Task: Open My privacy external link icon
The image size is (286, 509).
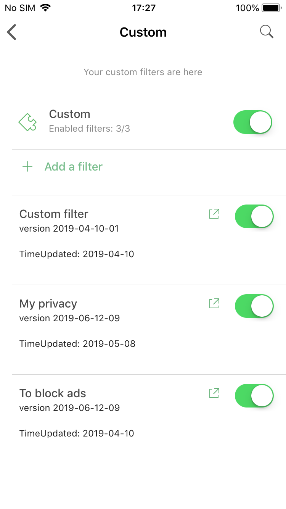Action: tap(214, 303)
